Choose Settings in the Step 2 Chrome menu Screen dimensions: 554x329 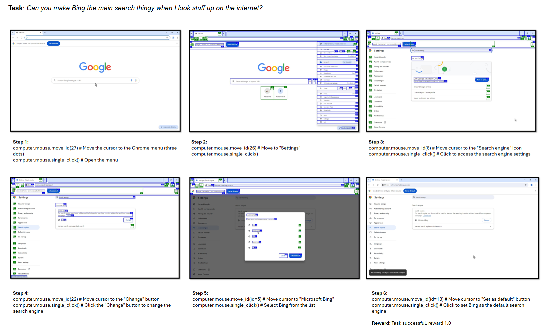point(338,119)
